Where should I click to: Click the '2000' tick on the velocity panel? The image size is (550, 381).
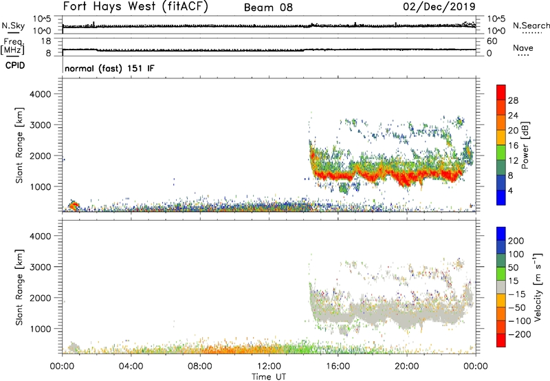pos(40,298)
